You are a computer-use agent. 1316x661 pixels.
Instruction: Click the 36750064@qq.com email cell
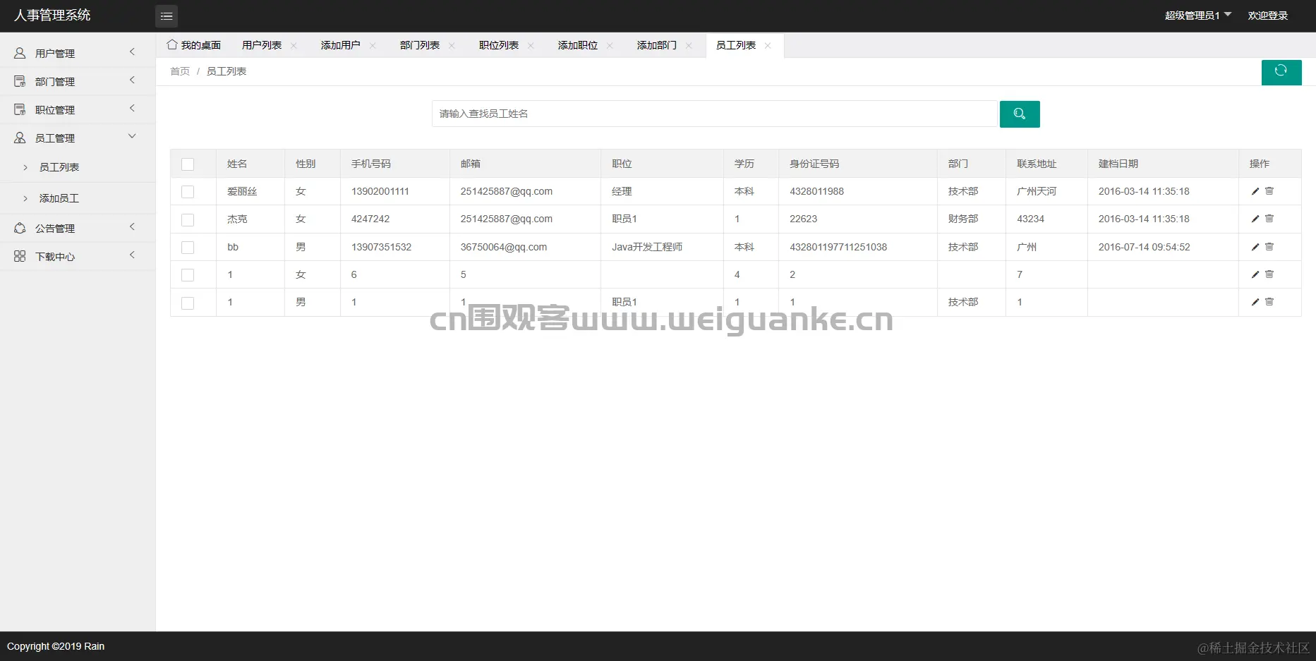point(504,247)
